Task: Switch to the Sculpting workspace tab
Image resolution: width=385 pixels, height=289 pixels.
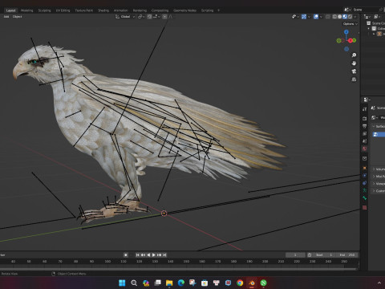Action: [44, 10]
